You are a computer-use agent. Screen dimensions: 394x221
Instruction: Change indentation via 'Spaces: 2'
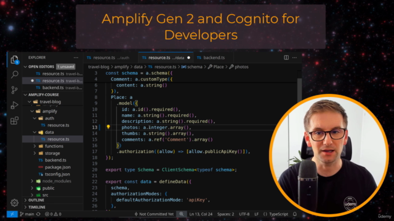225,214
